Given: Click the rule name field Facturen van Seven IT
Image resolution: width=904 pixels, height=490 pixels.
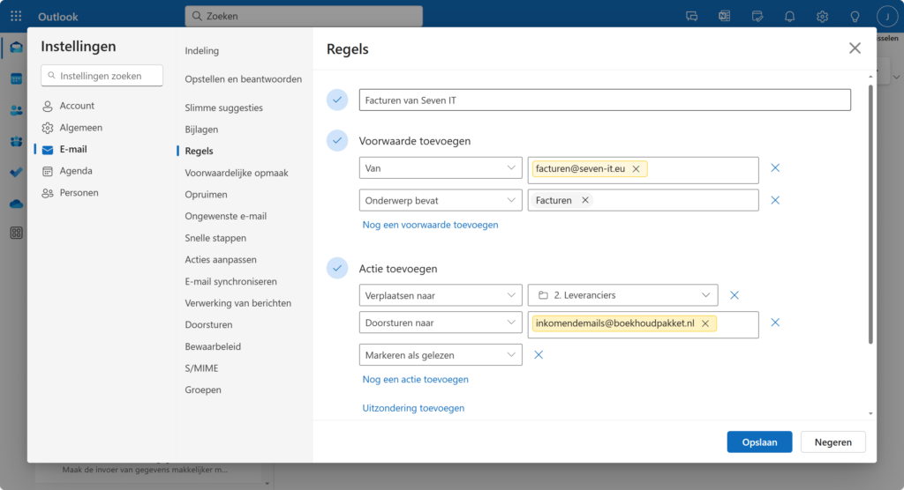Looking at the screenshot, I should click(x=605, y=100).
